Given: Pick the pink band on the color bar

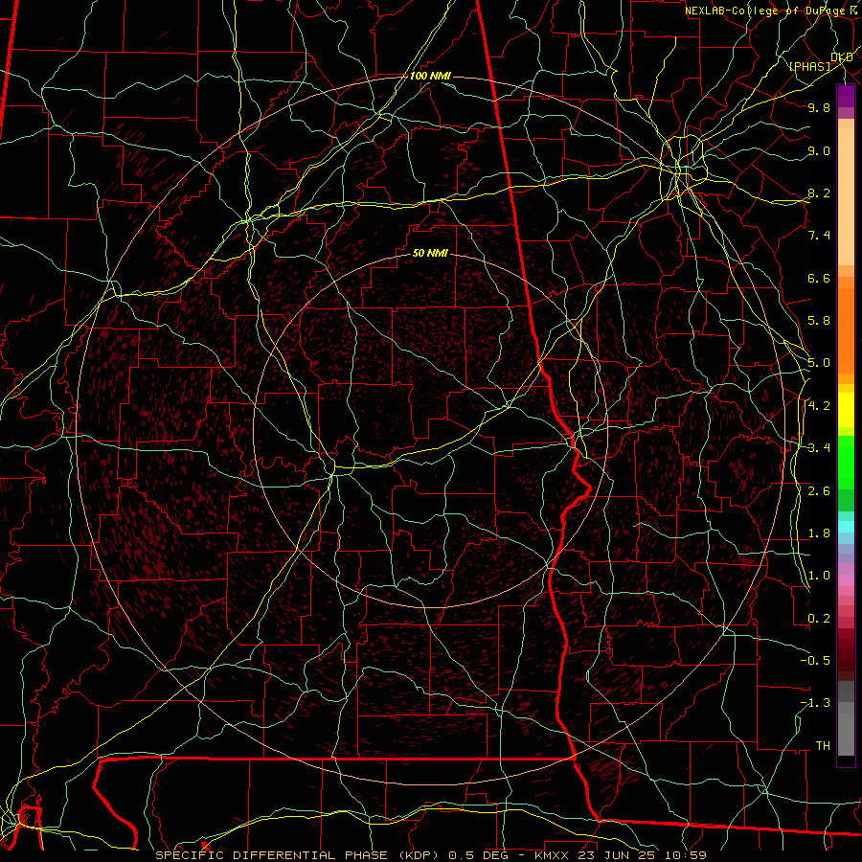Looking at the screenshot, I should pyautogui.click(x=846, y=580).
